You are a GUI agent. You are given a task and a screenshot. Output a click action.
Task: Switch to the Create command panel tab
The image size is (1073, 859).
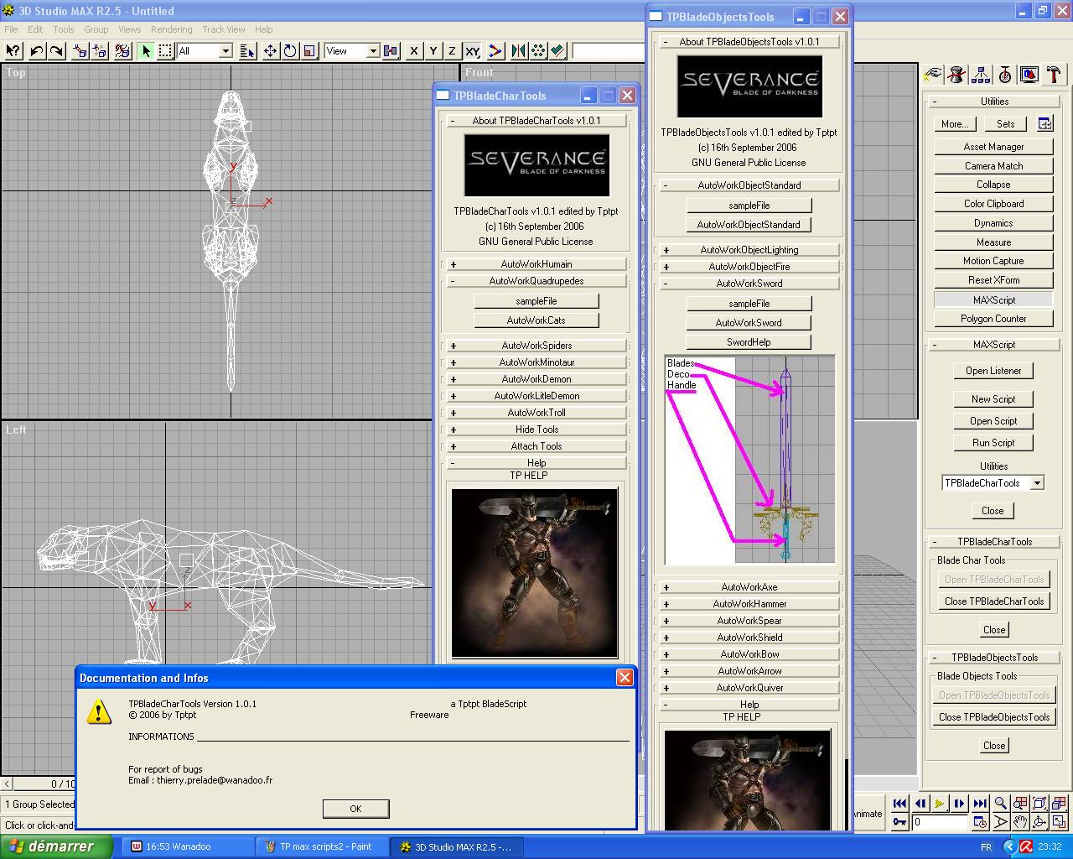933,75
